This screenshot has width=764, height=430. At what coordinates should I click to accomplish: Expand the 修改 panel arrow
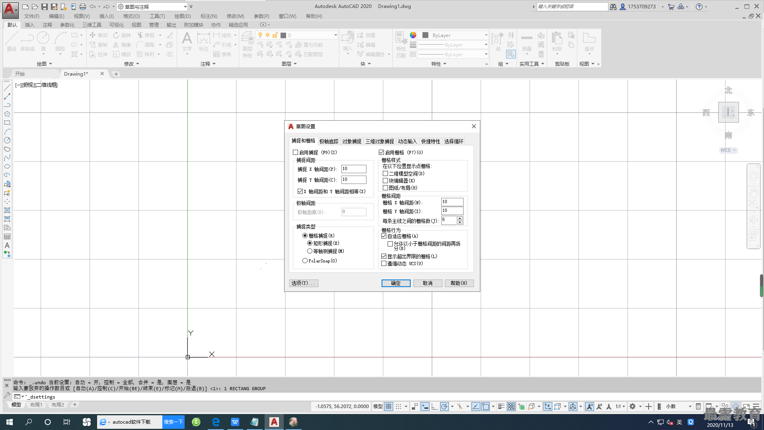pos(138,64)
